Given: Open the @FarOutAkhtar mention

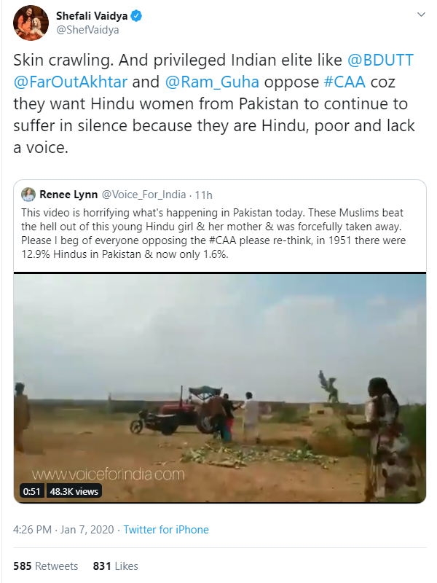Looking at the screenshot, I should [x=70, y=82].
